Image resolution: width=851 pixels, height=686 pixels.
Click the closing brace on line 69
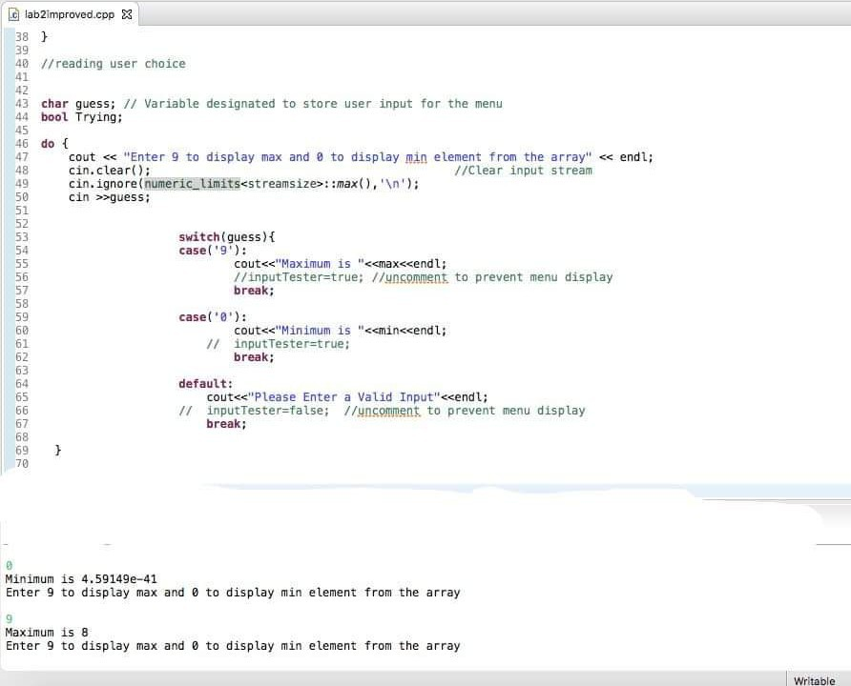(57, 450)
